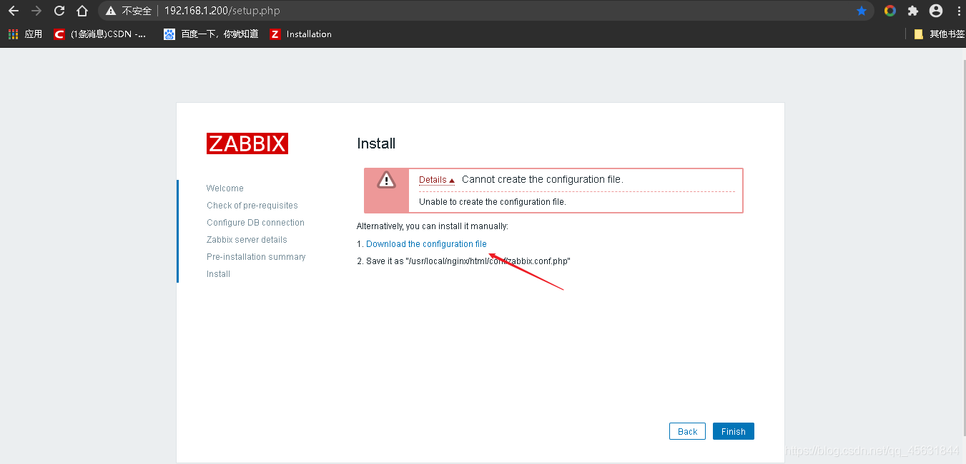Click the Finish button

click(x=734, y=431)
